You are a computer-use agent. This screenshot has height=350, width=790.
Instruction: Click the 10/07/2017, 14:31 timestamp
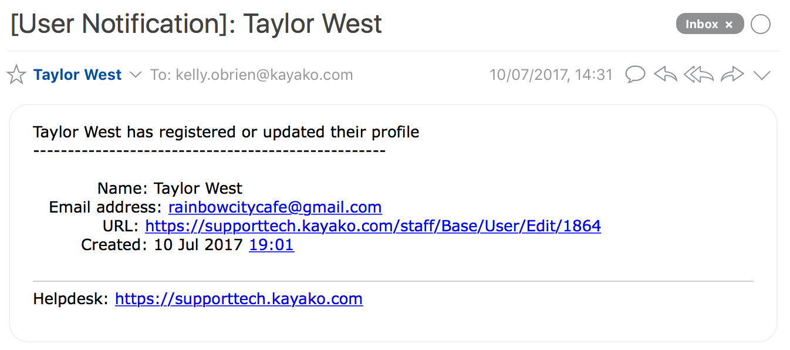pos(551,75)
